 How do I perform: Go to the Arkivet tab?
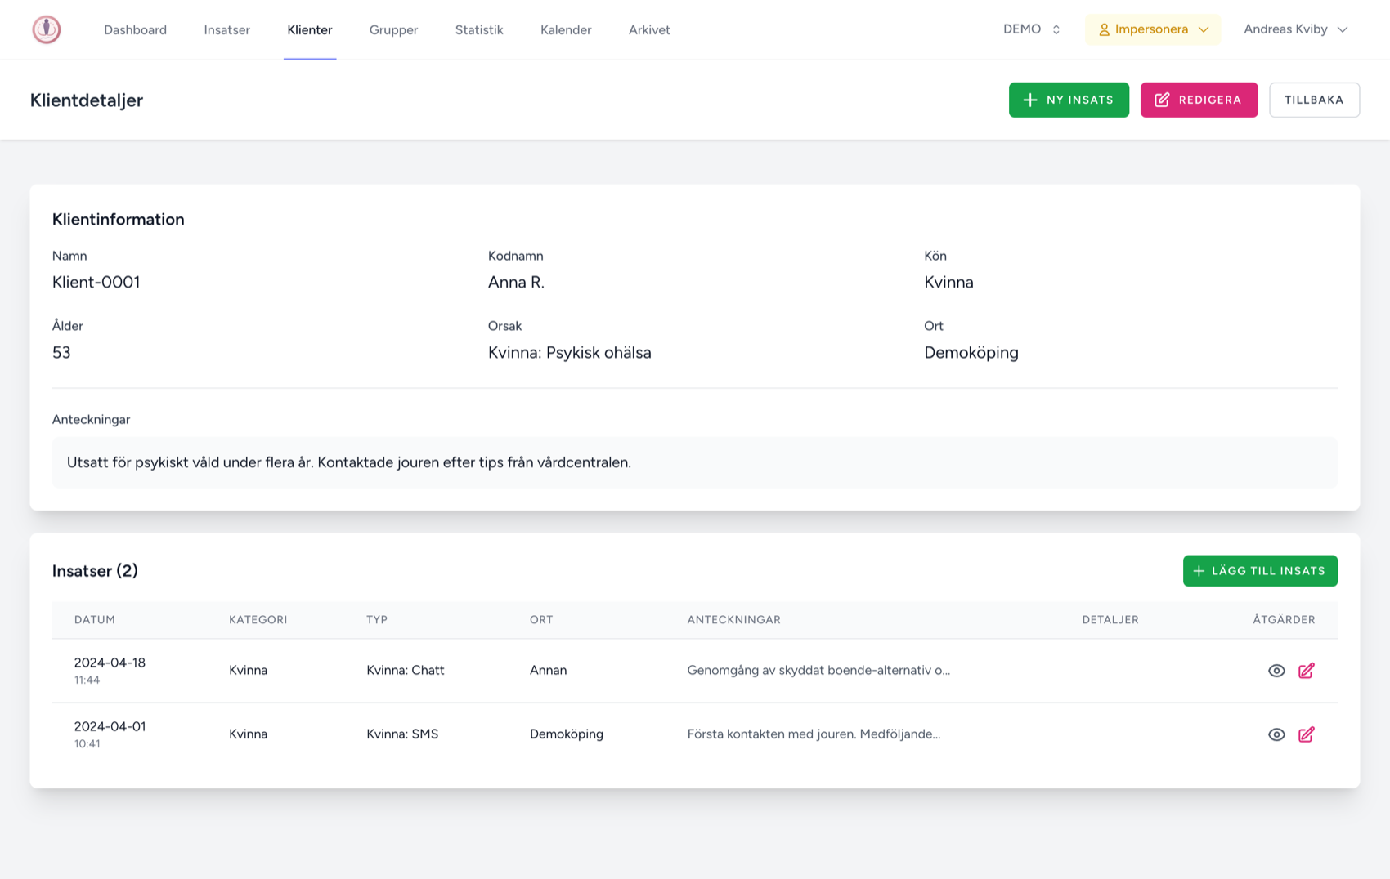point(649,30)
